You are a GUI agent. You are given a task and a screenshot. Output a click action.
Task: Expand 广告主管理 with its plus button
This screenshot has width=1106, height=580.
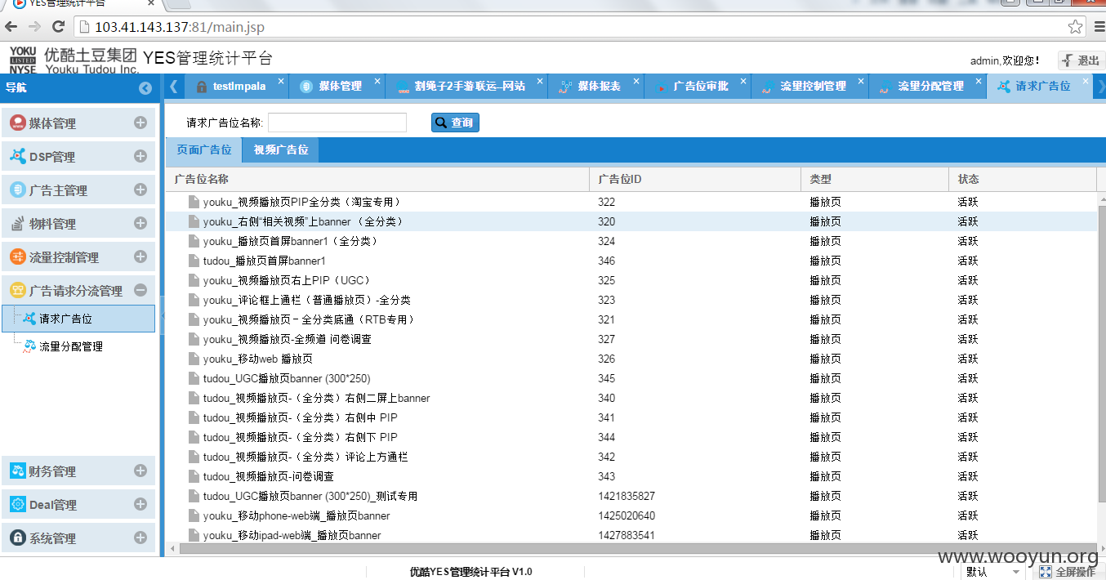click(140, 190)
